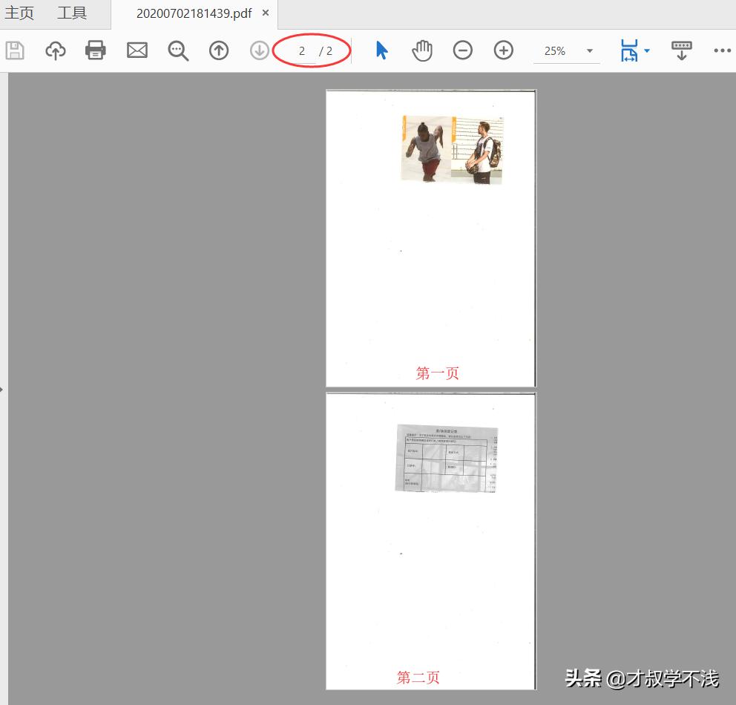Send the PDF by email using the envelope icon
The height and width of the screenshot is (705, 736).
pos(137,50)
